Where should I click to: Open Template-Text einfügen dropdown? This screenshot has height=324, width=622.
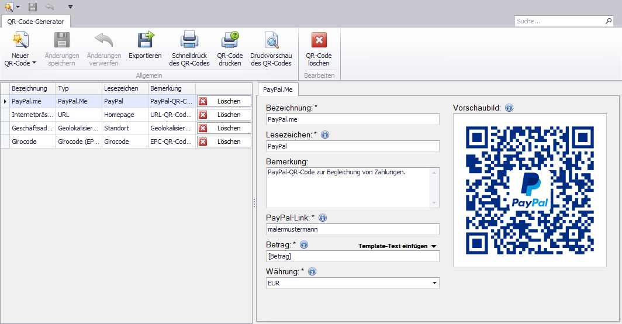pos(397,246)
